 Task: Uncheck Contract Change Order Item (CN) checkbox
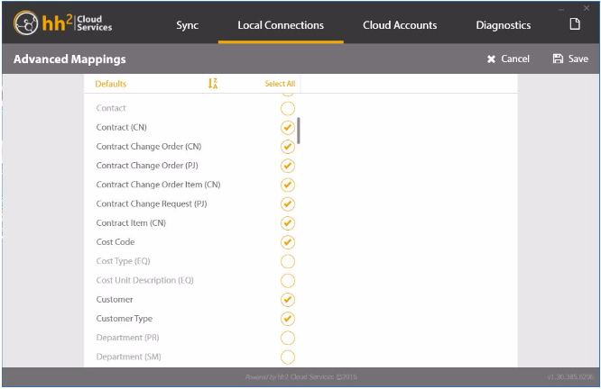click(288, 185)
